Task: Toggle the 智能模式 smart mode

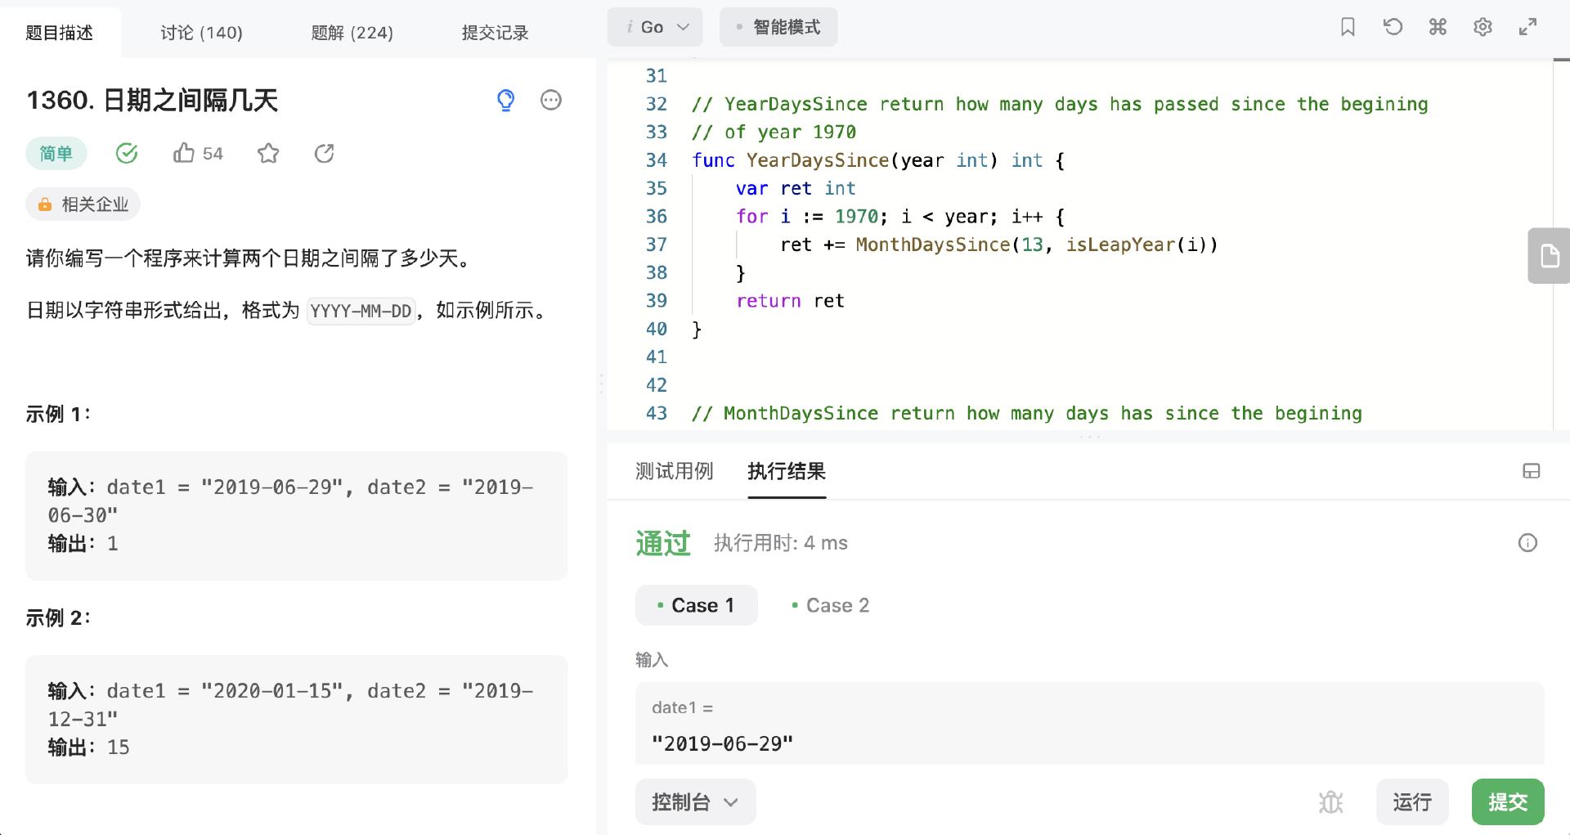Action: [778, 27]
